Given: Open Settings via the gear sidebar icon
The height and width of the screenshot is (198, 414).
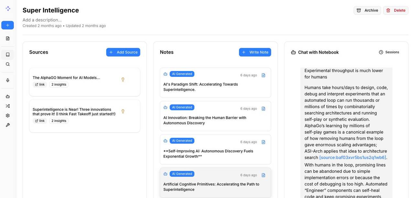Looking at the screenshot, I should (x=8, y=115).
